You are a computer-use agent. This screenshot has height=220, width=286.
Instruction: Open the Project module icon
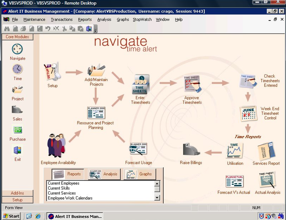(17, 89)
